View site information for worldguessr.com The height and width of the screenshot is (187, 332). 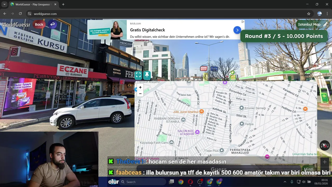30,14
